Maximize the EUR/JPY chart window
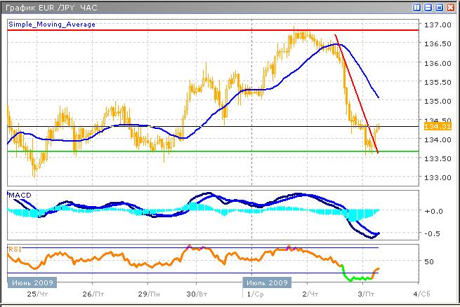460x307 pixels. click(440, 7)
